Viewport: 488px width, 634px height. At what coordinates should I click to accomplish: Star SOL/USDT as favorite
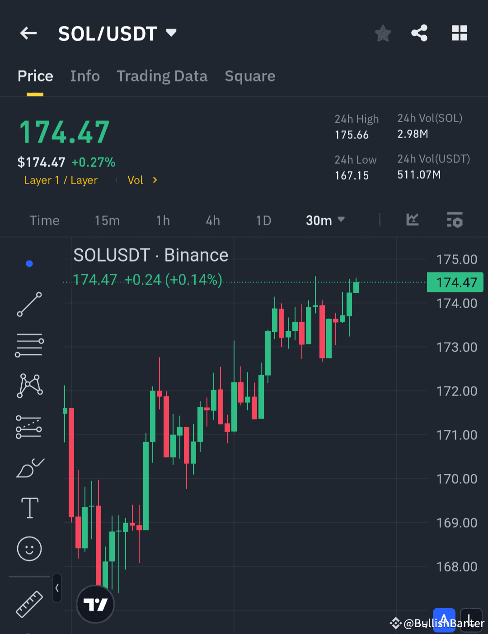coord(383,33)
